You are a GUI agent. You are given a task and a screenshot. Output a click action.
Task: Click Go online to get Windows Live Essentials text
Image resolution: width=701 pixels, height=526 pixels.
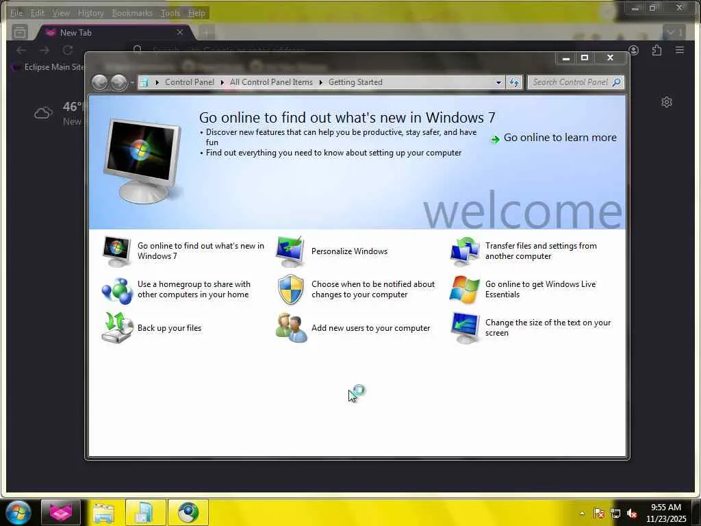point(541,290)
